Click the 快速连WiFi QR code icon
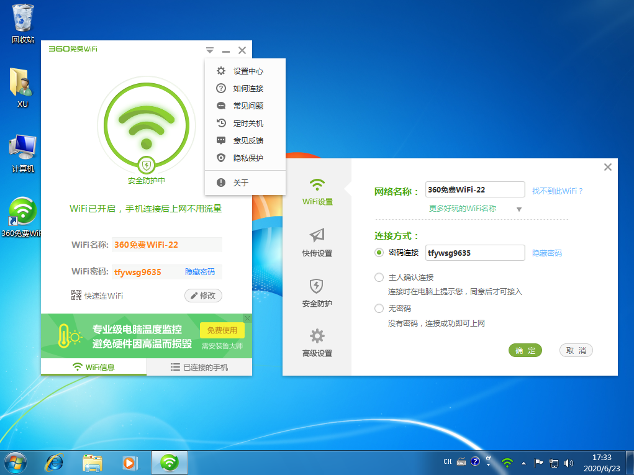634x475 pixels. pos(77,296)
